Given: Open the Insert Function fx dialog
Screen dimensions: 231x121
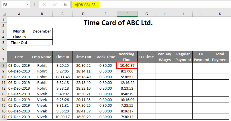Looking at the screenshot, I should click(65, 5).
